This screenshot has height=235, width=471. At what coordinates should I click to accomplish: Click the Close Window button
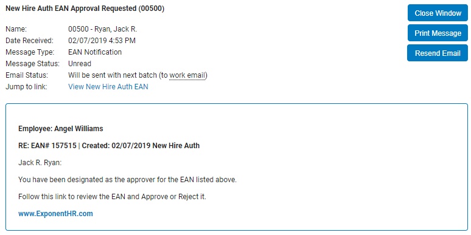point(438,13)
